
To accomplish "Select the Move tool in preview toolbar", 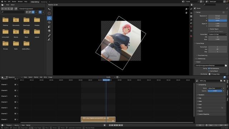I will pos(49,18).
